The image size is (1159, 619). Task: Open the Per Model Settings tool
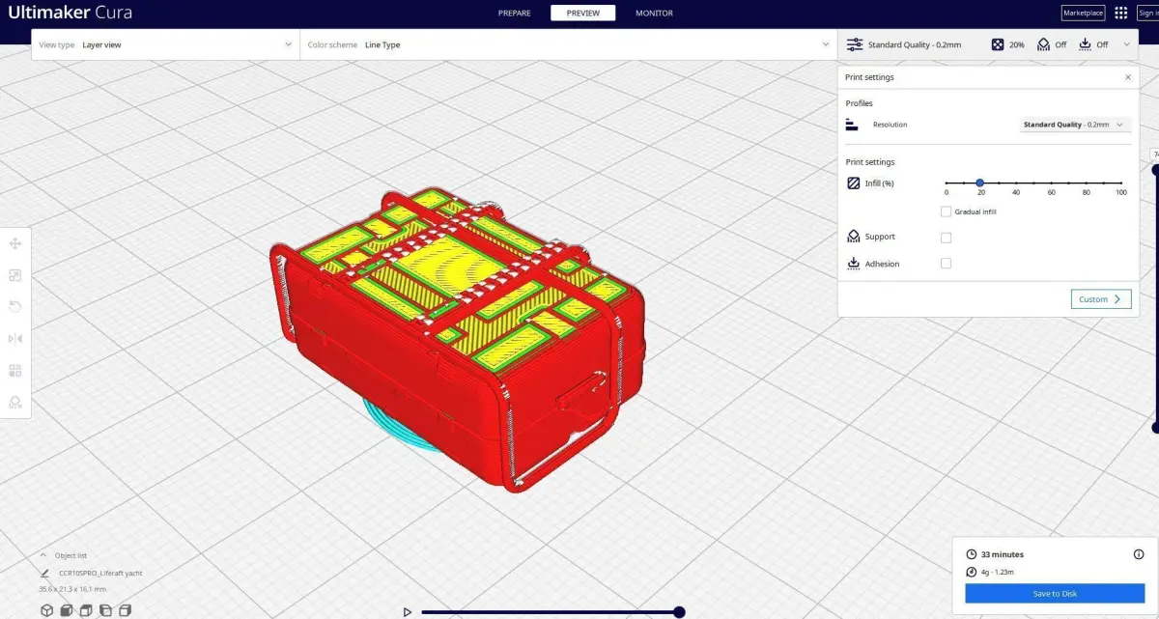[15, 370]
